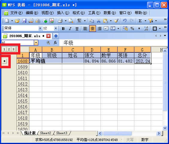Toggle center alignment button
169x144 pixels.
coord(92,28)
